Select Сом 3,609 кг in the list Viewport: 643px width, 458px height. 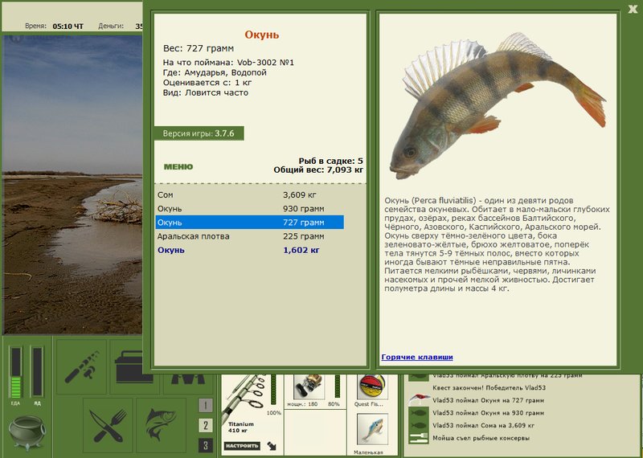click(x=250, y=194)
